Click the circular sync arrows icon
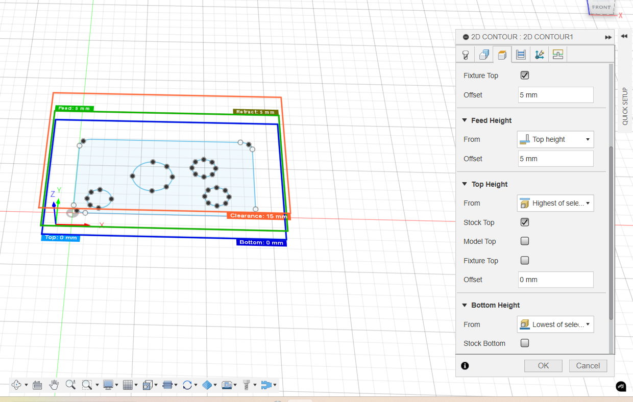Screen dimensions: 633x402 coord(187,385)
